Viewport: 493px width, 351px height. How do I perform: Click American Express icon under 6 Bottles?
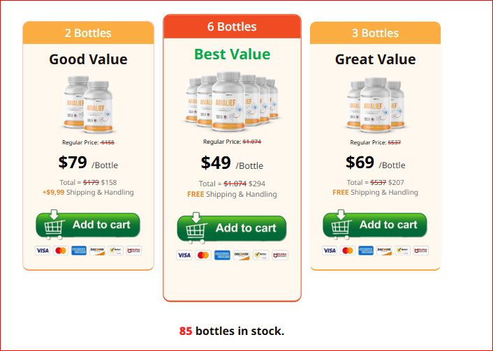222,255
